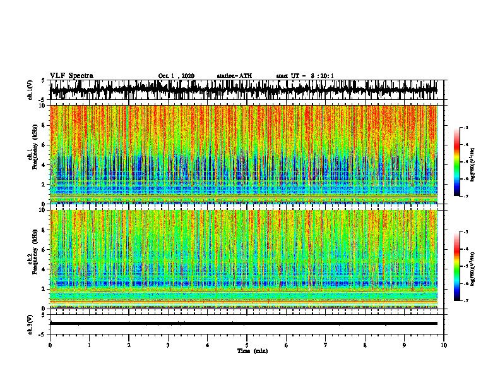
Task: Click the time axis tick label "9"
Action: click(404, 345)
